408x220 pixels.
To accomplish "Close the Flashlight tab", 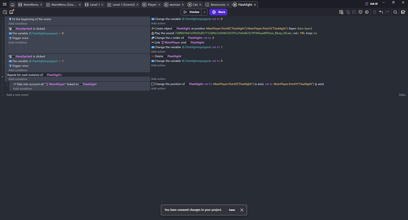I will click(255, 5).
